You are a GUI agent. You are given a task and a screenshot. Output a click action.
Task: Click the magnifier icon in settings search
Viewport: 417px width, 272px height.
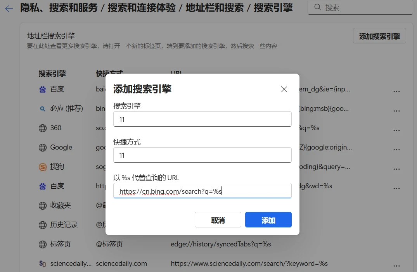tap(318, 7)
